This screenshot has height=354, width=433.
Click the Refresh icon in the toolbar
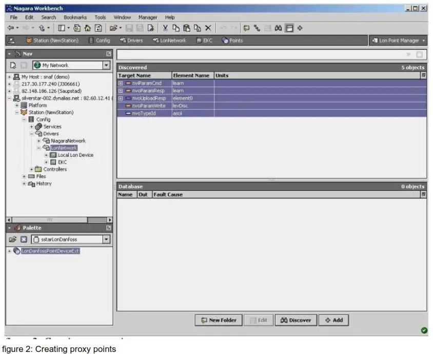[99, 28]
